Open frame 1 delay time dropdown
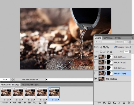This screenshot has width=134, height=105. [x=11, y=100]
